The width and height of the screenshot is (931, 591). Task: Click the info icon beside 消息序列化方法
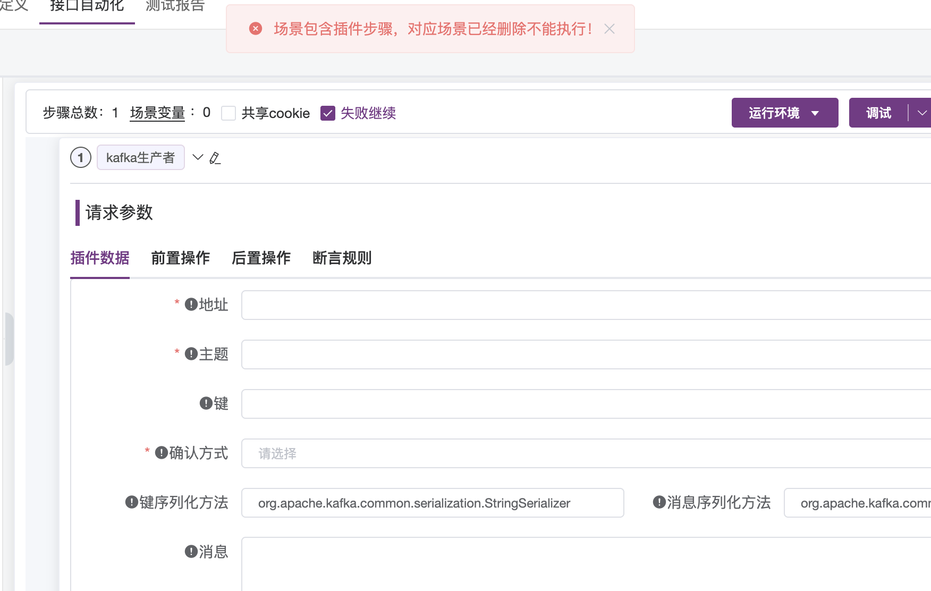[x=659, y=502]
